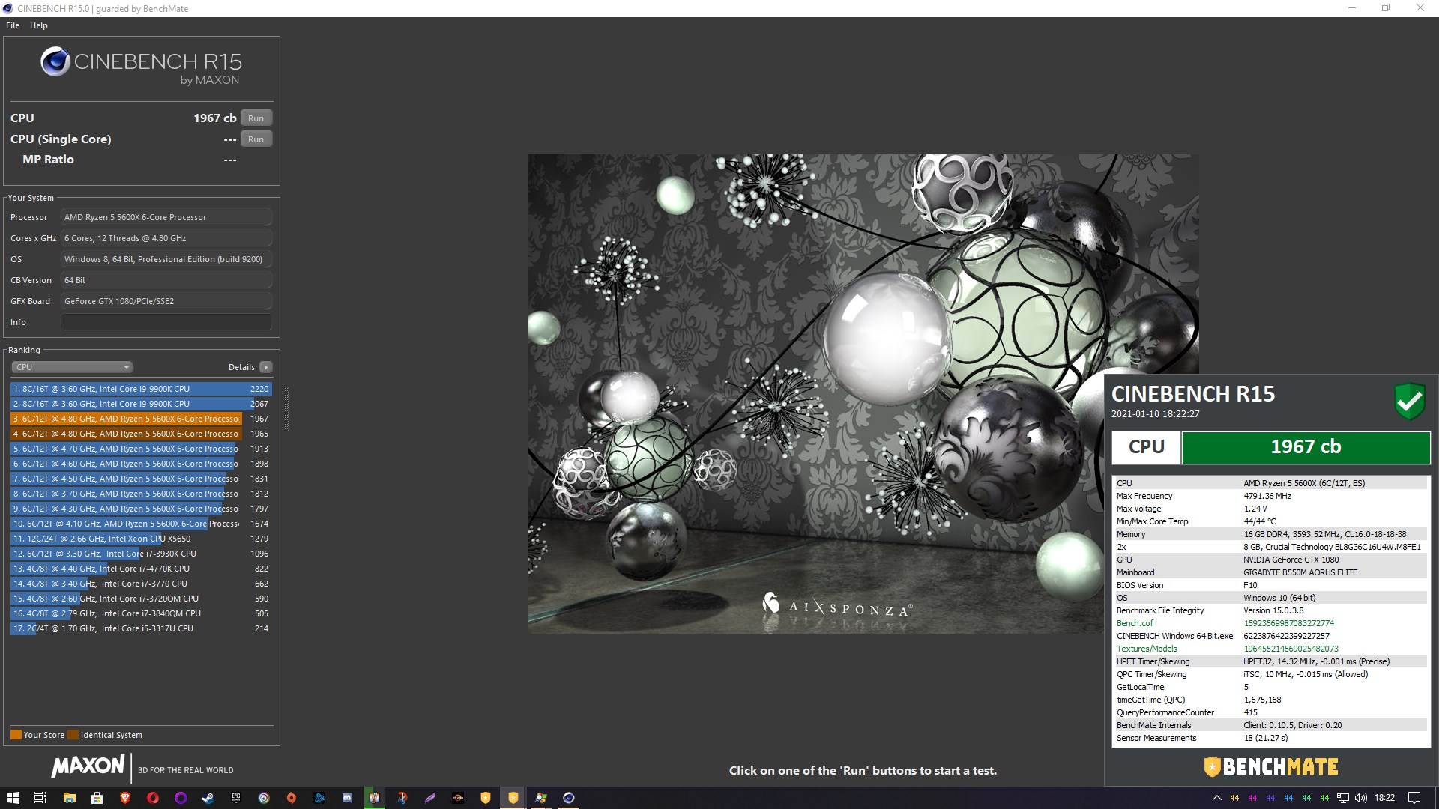Click the Bench.cof integrity hash entry
The width and height of the screenshot is (1439, 809).
point(1270,623)
